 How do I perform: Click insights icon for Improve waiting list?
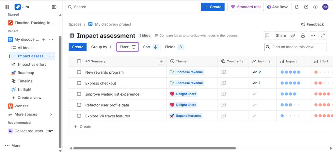pyautogui.click(x=254, y=94)
